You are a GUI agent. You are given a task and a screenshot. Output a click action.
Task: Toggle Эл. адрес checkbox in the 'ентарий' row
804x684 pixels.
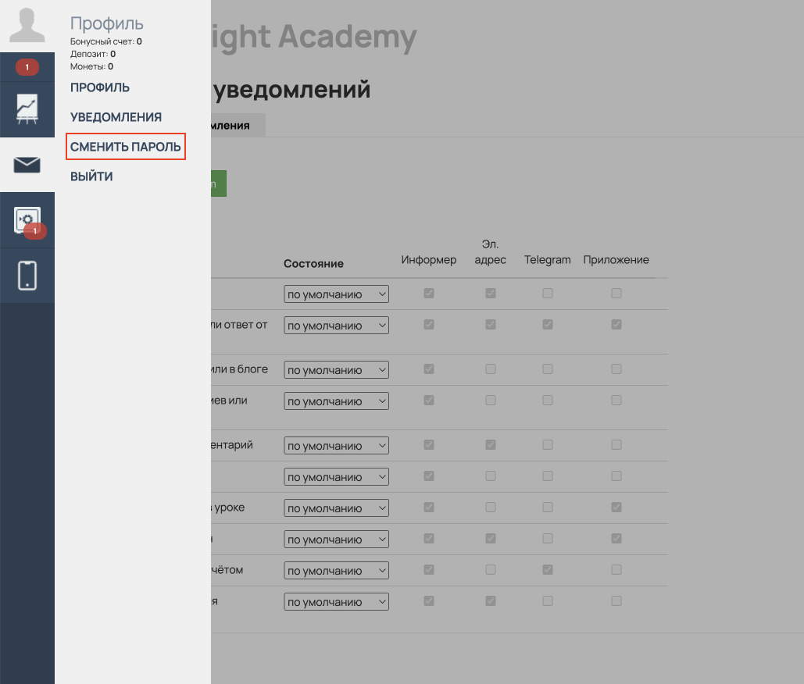point(491,445)
